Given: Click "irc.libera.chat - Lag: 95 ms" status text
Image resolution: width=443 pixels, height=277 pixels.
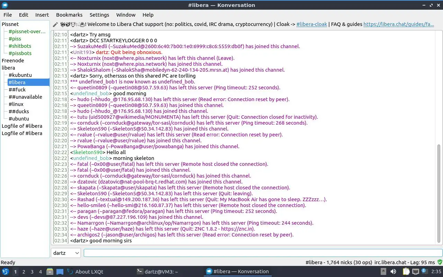Looking at the screenshot, I should (405, 262).
